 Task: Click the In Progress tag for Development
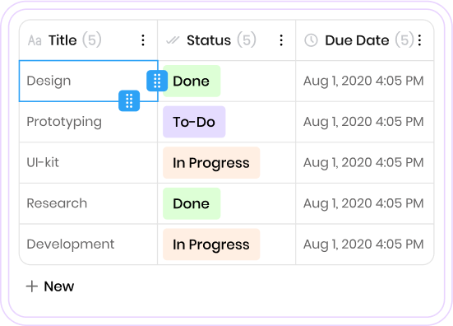click(211, 244)
